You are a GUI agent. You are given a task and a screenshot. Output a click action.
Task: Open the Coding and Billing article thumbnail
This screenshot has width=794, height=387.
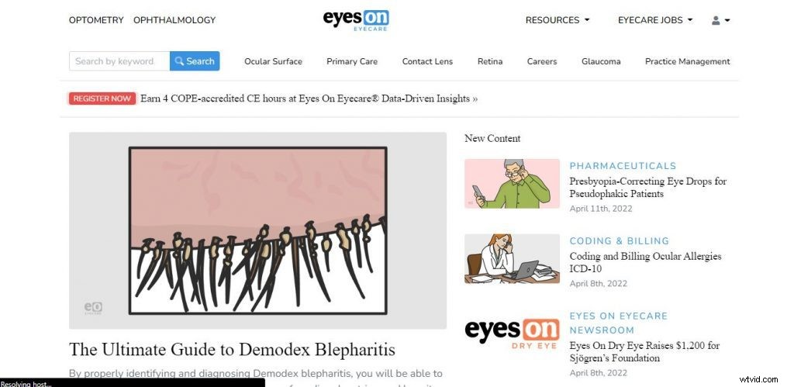pyautogui.click(x=512, y=259)
